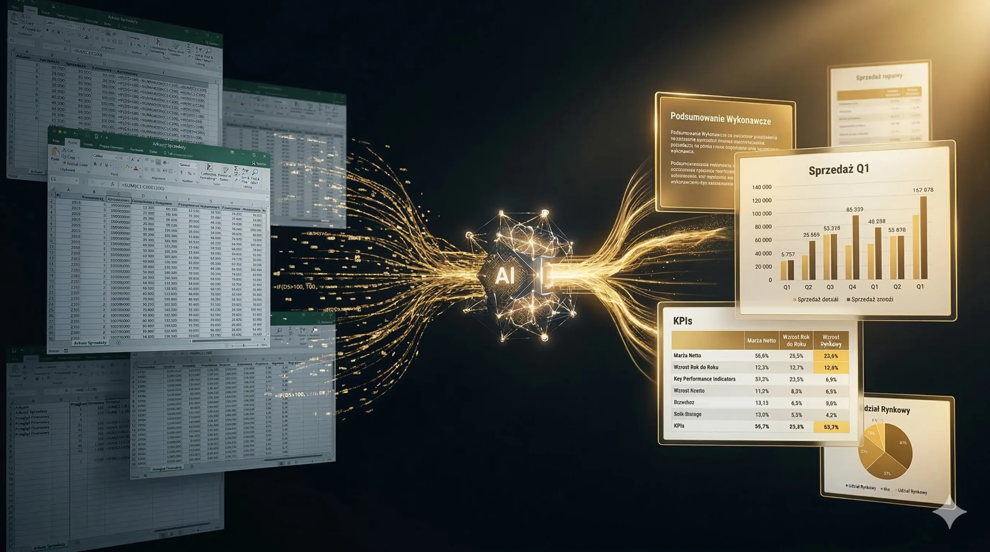The image size is (990, 552).
Task: Open Conditional Formatting icon in ribbon
Action: [x=209, y=168]
